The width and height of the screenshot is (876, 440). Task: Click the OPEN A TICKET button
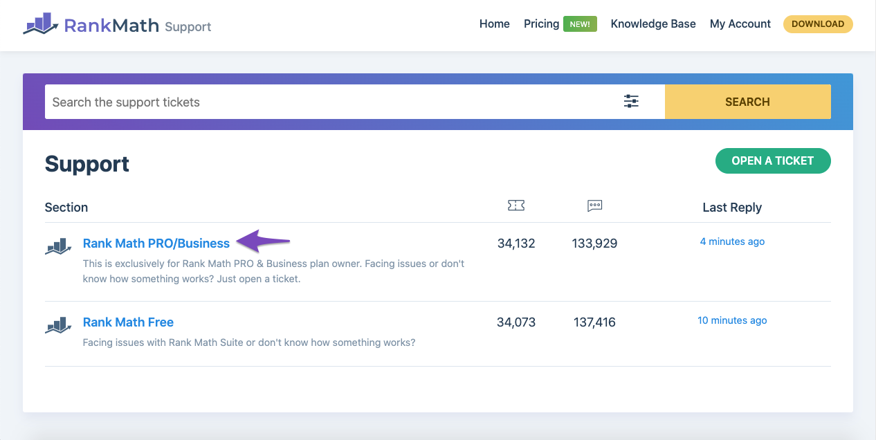click(x=773, y=161)
